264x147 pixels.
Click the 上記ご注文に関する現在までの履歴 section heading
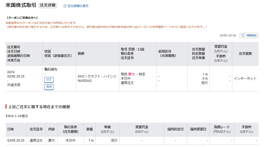click(x=39, y=107)
